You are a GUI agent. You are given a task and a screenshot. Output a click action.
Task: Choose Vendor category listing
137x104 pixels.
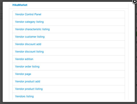coord(29,22)
